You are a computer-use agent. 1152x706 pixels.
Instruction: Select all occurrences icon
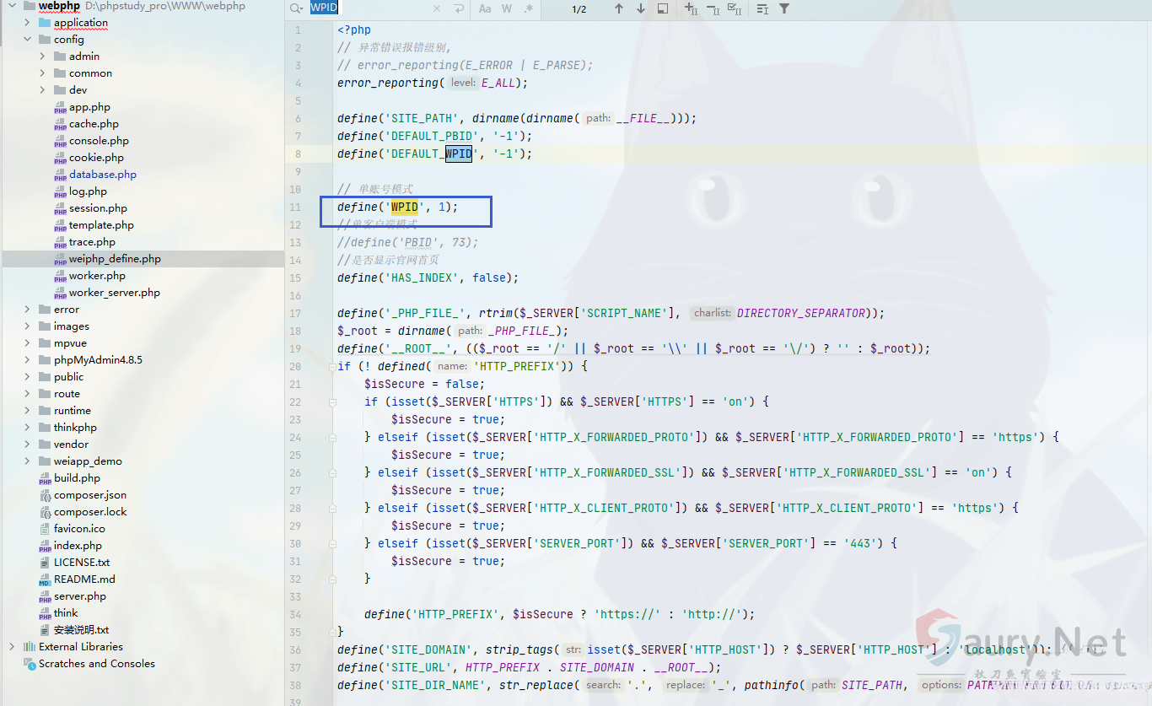pyautogui.click(x=734, y=8)
